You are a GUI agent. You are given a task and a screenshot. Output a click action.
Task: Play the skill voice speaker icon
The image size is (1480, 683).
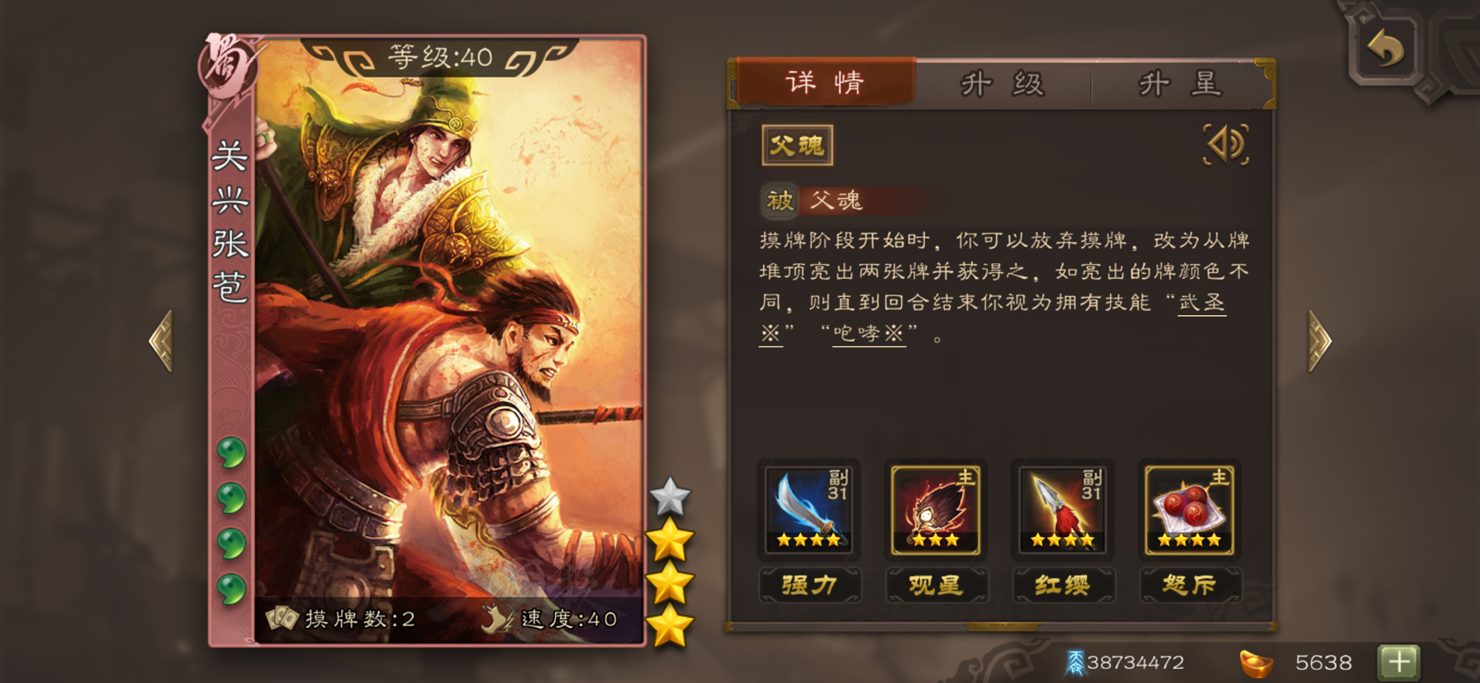(x=1226, y=145)
